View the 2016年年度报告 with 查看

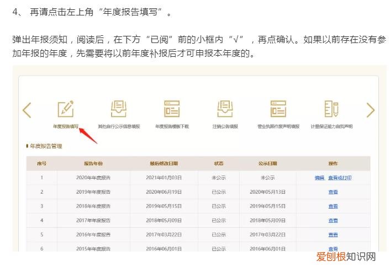(x=333, y=234)
